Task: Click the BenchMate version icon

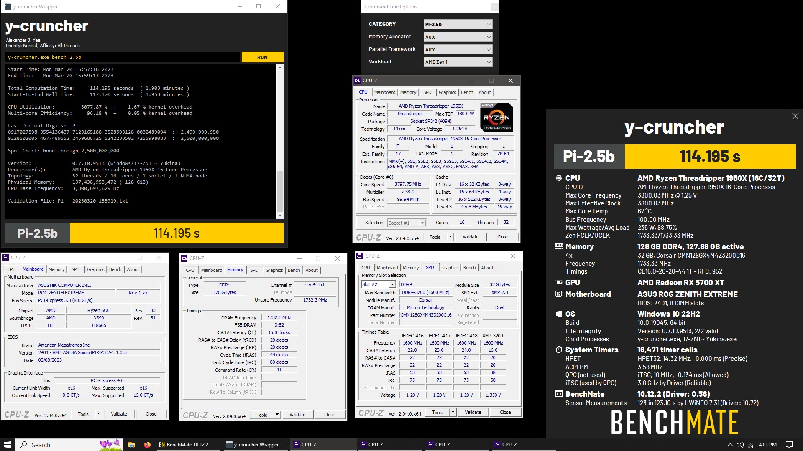Action: tap(559, 394)
